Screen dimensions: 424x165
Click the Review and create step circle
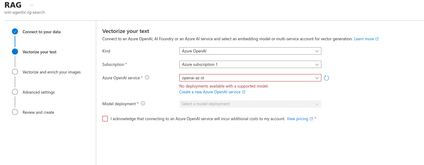click(15, 112)
